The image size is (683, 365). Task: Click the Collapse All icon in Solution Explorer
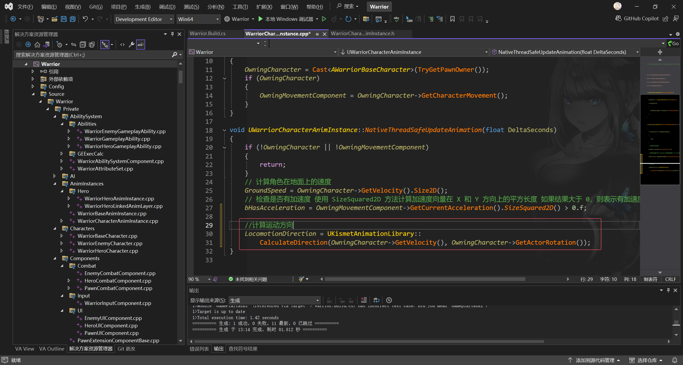(x=83, y=45)
